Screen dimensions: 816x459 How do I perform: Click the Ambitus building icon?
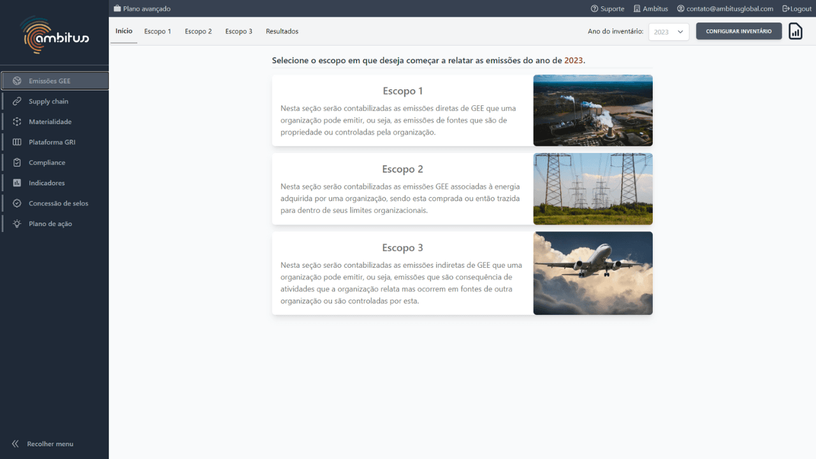click(x=637, y=9)
